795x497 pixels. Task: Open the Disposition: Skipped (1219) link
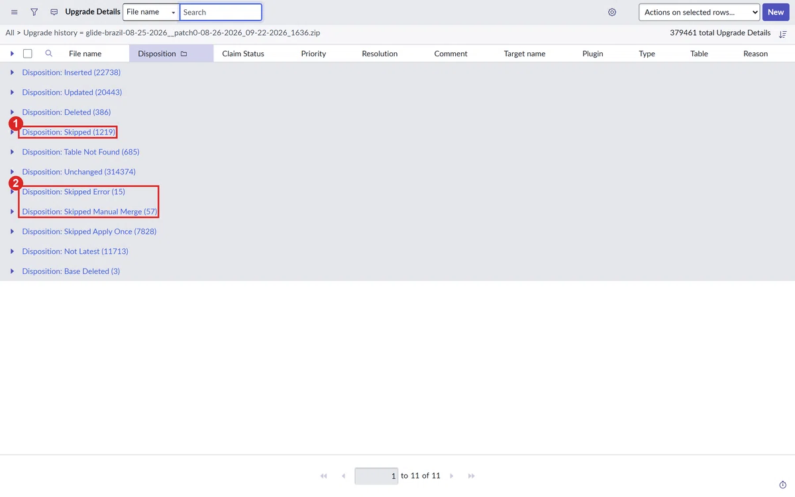(x=68, y=132)
